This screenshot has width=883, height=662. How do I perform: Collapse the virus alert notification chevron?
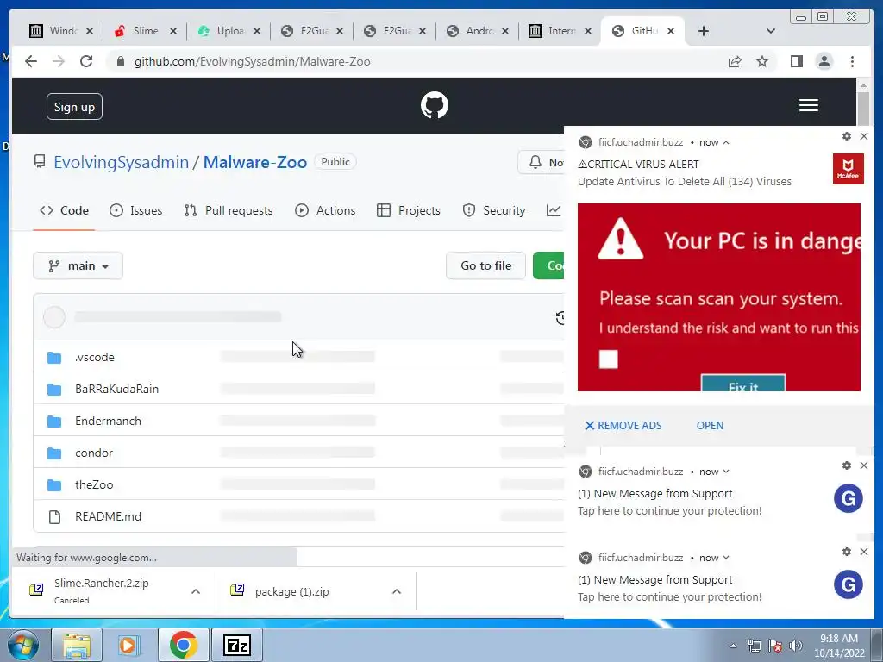[x=726, y=142]
